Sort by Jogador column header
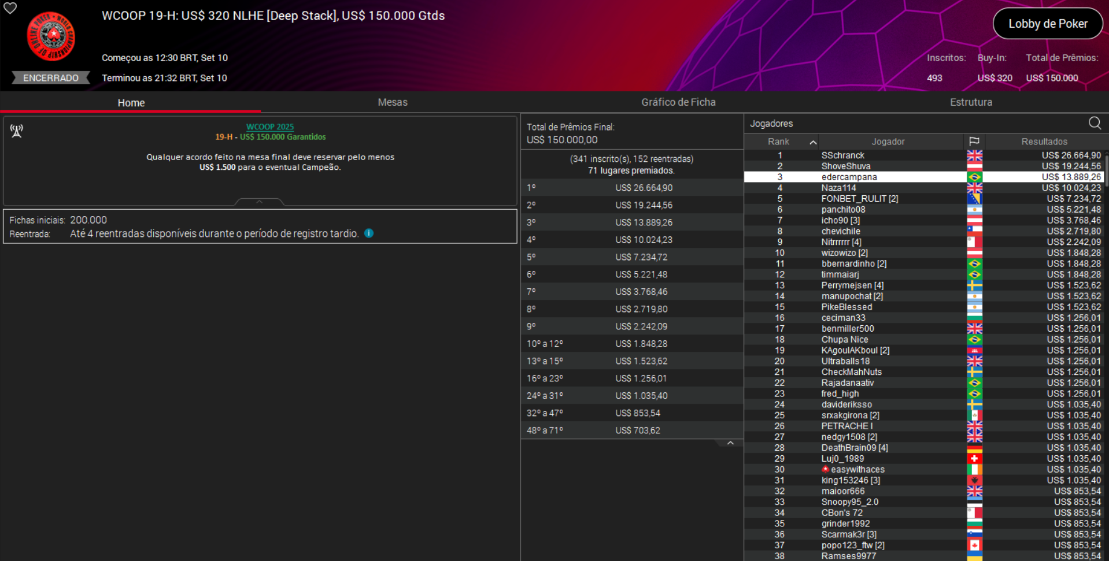 (888, 142)
